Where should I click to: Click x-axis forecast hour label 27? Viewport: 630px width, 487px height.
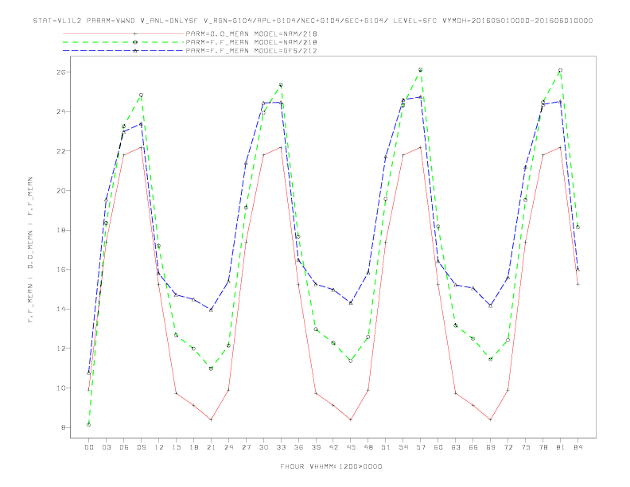246,447
